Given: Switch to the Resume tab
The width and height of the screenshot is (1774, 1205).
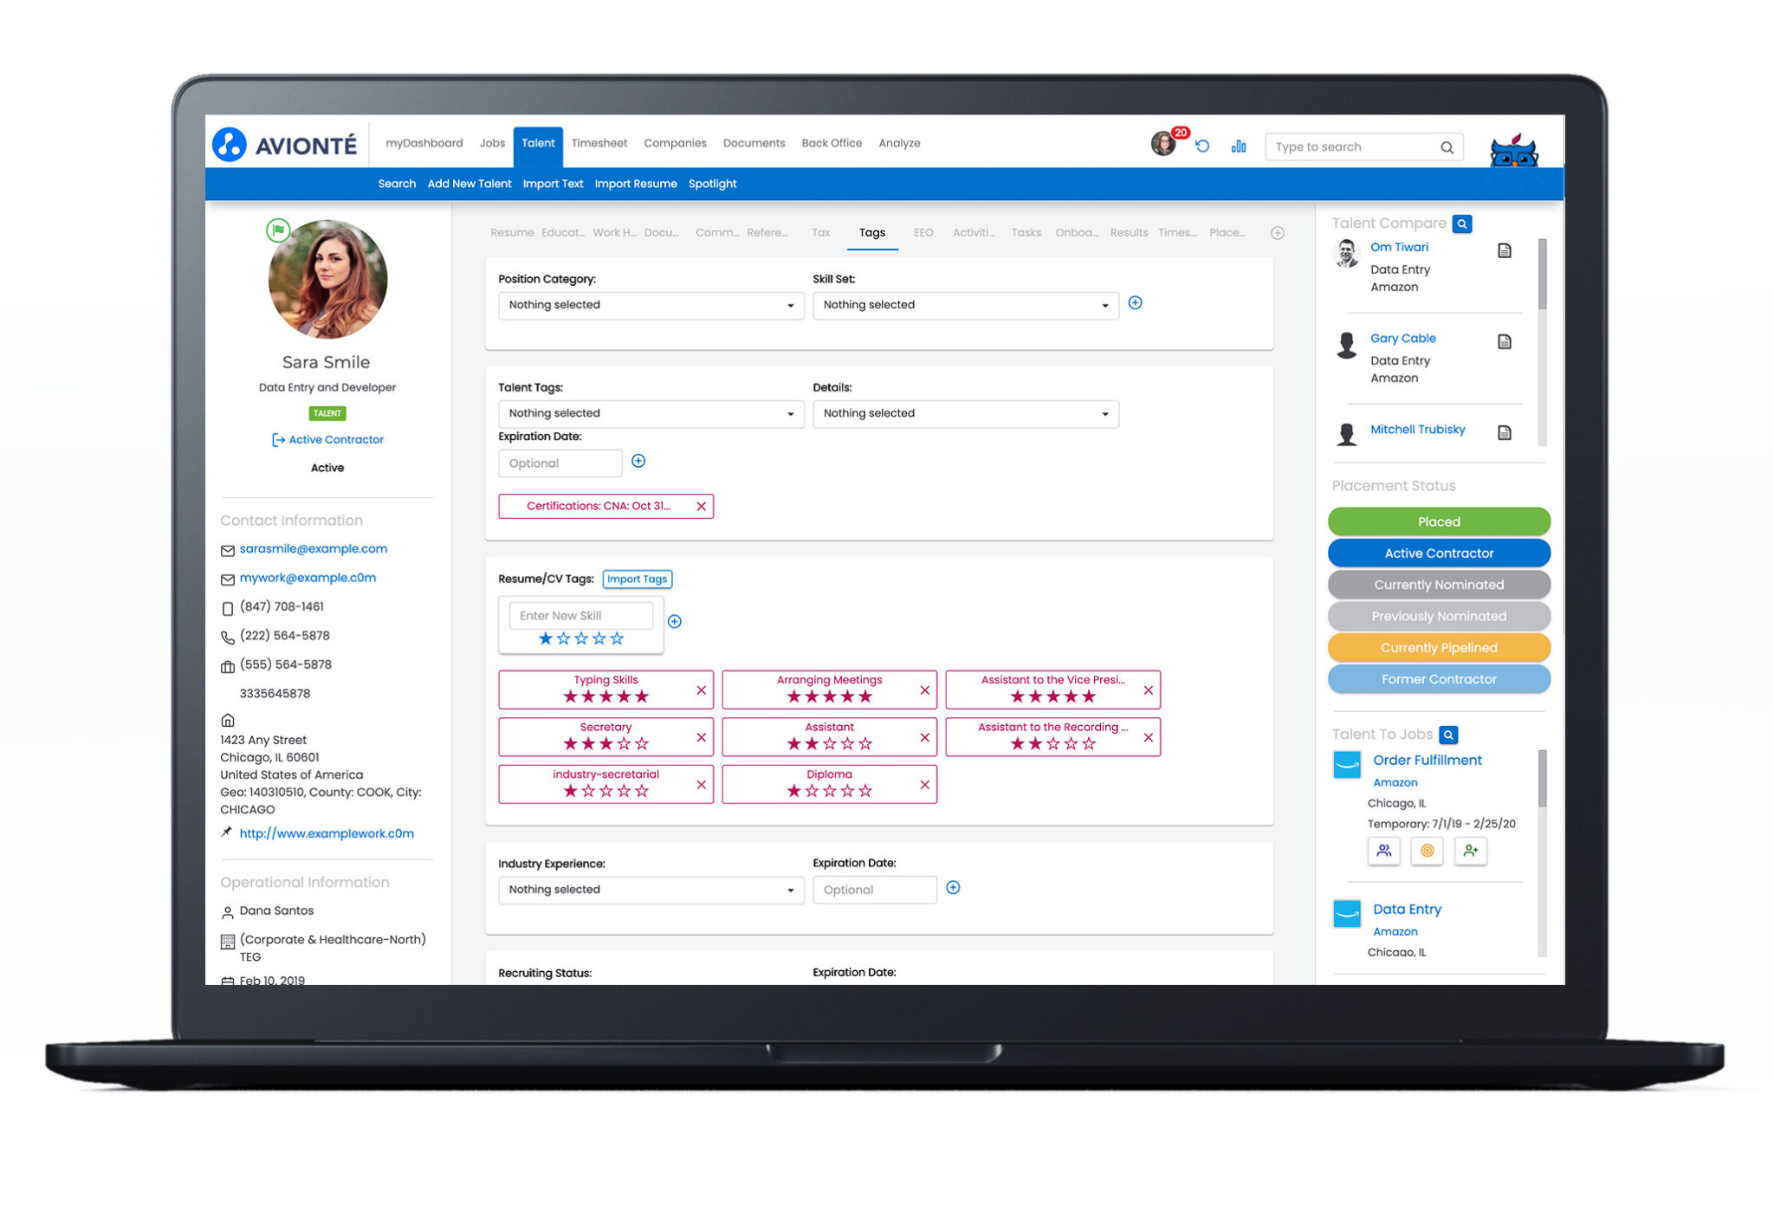Looking at the screenshot, I should pyautogui.click(x=512, y=232).
